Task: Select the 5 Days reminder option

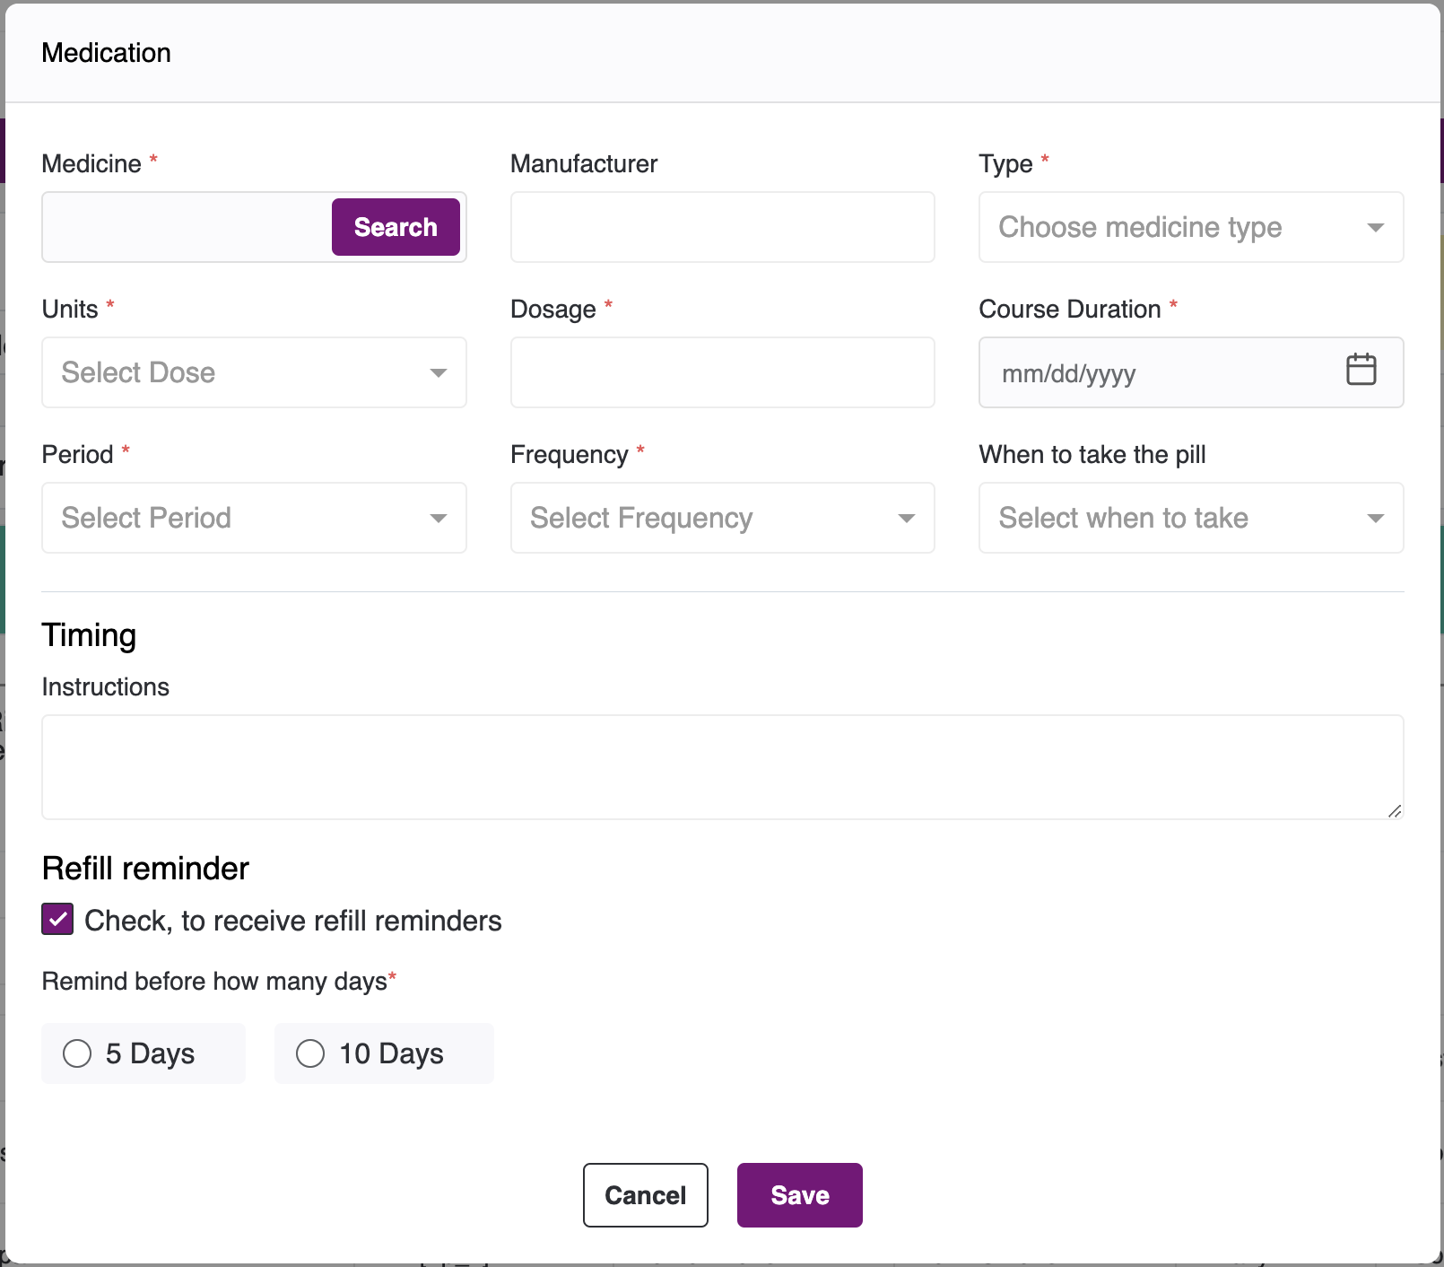Action: click(x=78, y=1053)
